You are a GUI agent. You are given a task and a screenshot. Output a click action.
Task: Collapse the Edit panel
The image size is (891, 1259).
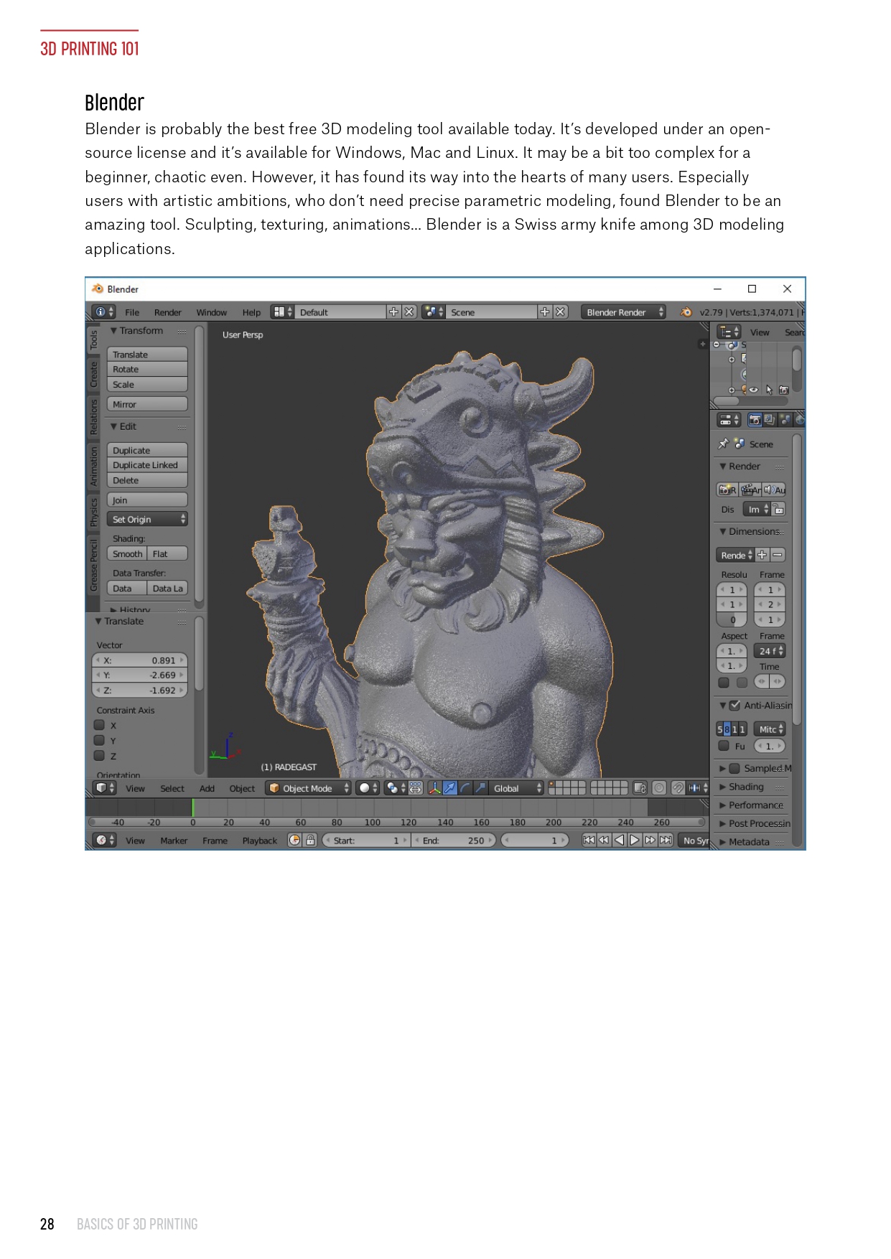tap(123, 426)
